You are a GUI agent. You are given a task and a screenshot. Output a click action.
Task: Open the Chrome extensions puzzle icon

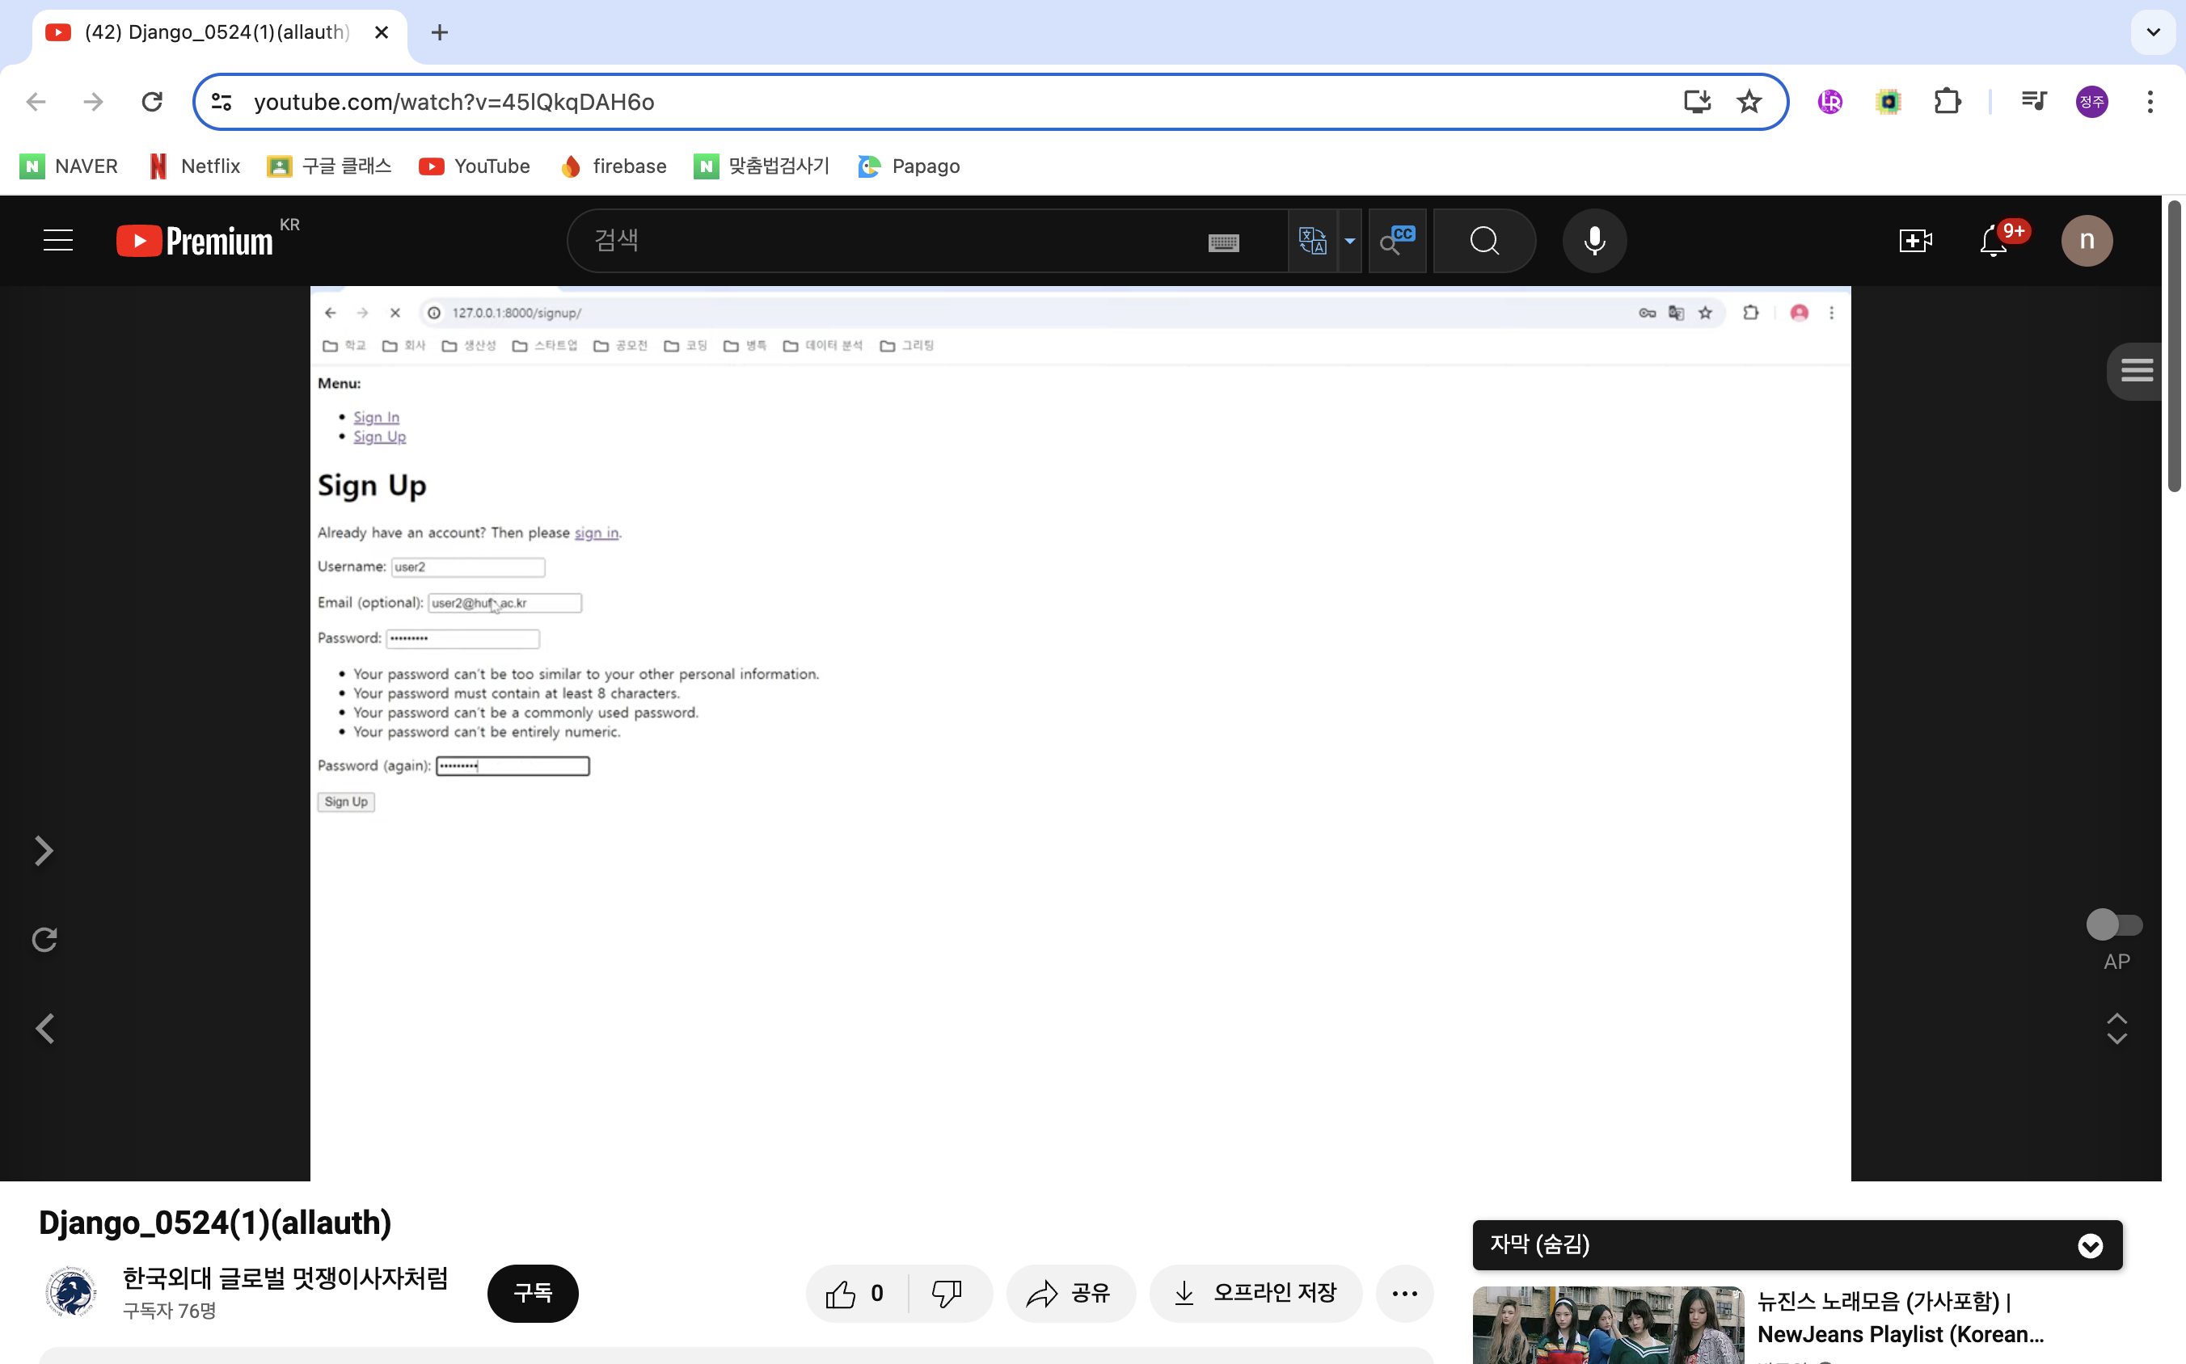pyautogui.click(x=1947, y=102)
